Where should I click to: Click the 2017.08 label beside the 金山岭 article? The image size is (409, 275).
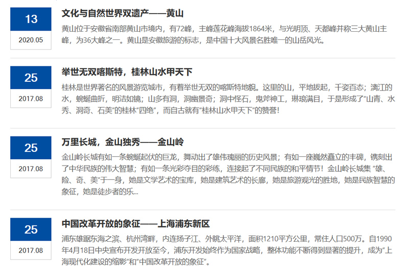point(31,168)
